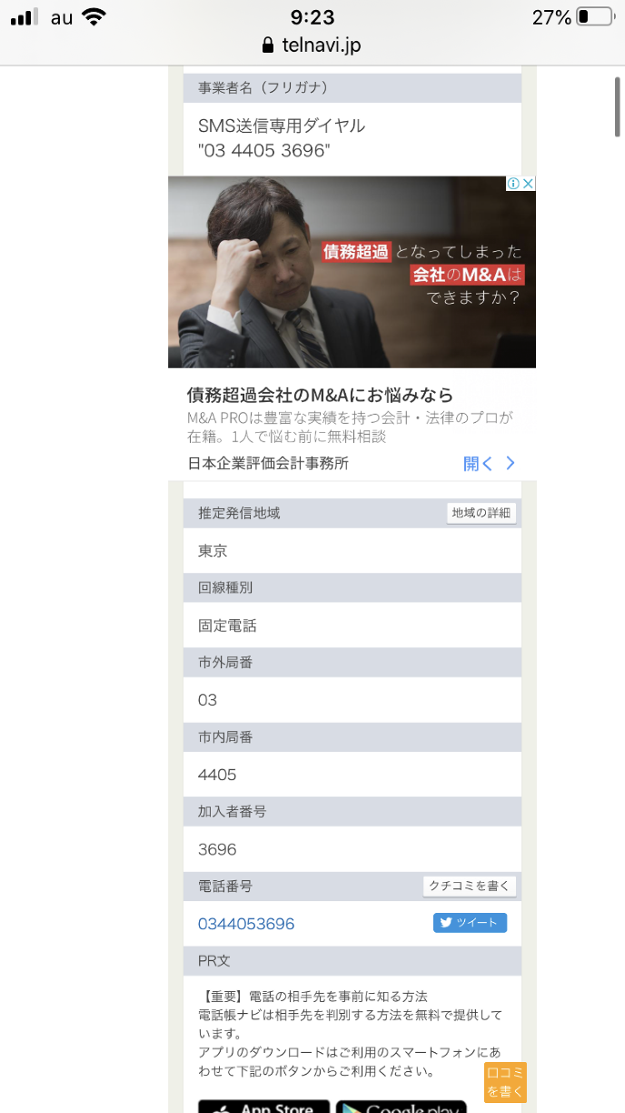625x1113 pixels.
Task: Open phone number link 0344053696
Action: pyautogui.click(x=246, y=924)
